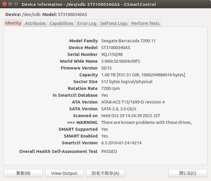Viewport: 211px width, 181px height.
Task: Select the Identity tab
Action: click(13, 23)
